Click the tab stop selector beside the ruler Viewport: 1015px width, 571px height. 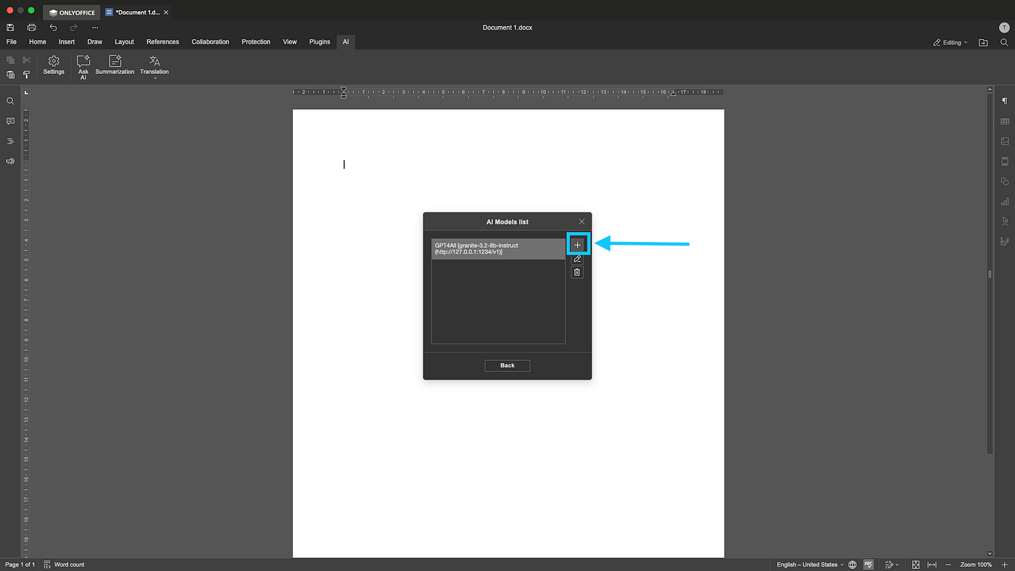26,93
